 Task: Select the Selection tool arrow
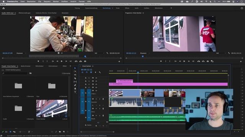(x=75, y=68)
